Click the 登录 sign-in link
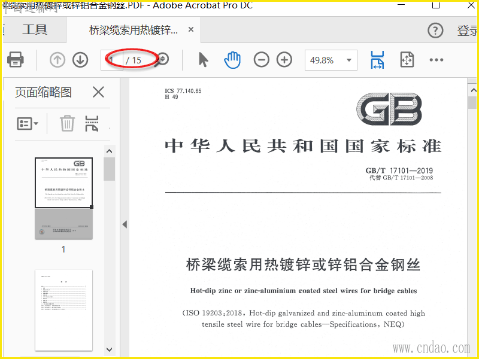479x359 pixels. [468, 31]
